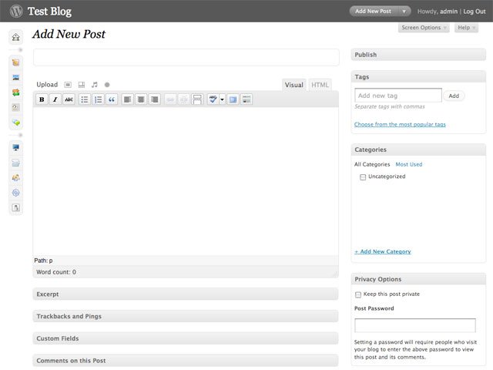Expand the Publish box
This screenshot has height=370, width=493.
point(418,55)
